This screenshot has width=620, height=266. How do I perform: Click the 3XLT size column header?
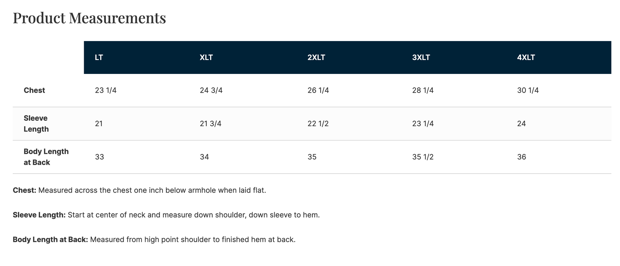tap(421, 58)
